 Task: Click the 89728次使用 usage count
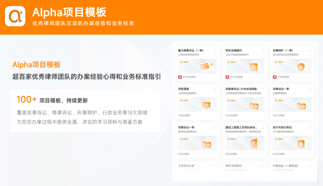pyautogui.click(x=189, y=77)
